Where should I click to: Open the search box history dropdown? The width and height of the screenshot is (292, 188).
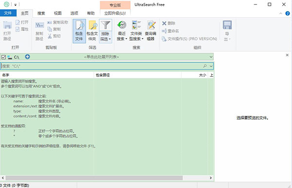(x=211, y=66)
